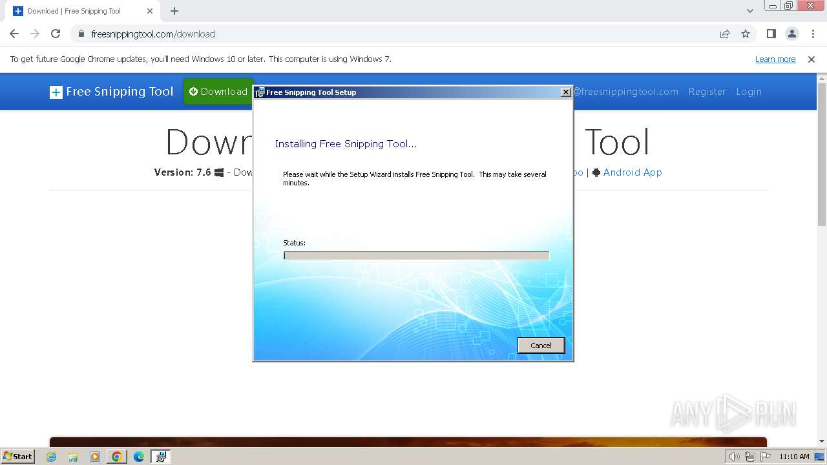Open Microsoft Edge from taskbar

pos(139,457)
